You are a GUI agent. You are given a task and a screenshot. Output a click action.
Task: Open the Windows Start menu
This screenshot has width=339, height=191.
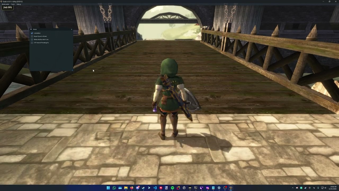[x=108, y=188]
